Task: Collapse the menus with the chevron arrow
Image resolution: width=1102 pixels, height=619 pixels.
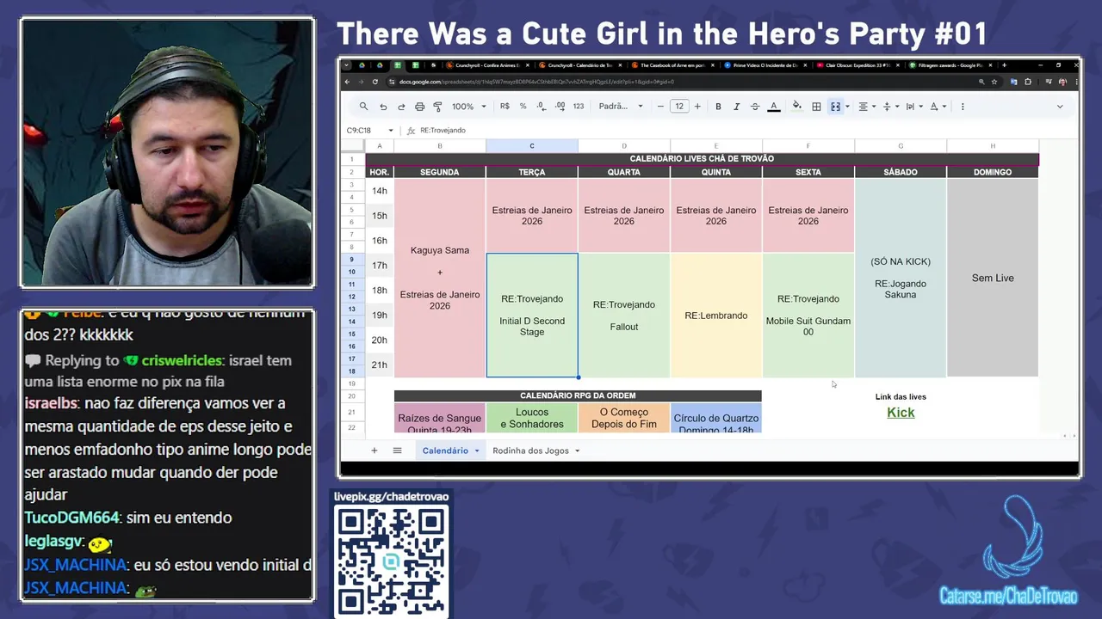Action: [x=1060, y=107]
